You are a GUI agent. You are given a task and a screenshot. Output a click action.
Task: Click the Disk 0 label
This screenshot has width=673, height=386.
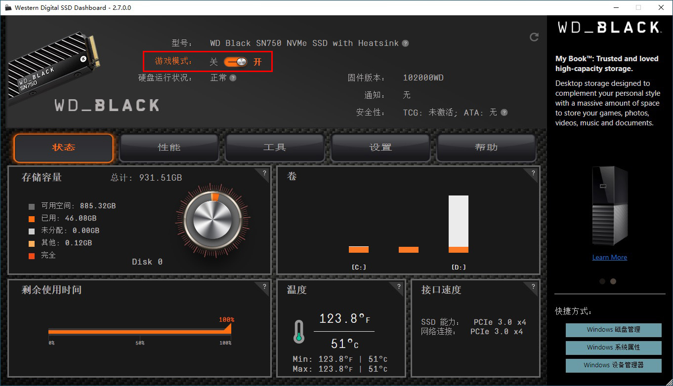click(147, 262)
